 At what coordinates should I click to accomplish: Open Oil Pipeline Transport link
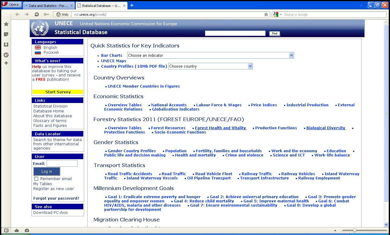tap(209, 178)
